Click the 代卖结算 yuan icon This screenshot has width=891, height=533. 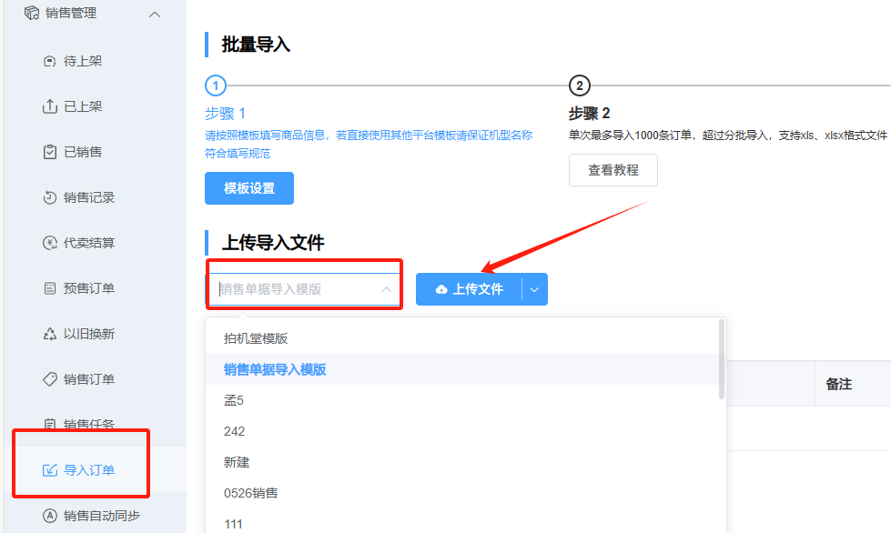click(50, 243)
